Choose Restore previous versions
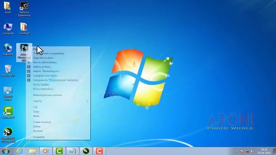This screenshot has height=155, width=276. (58, 95)
